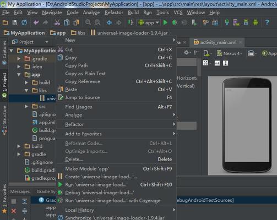Image resolution: width=277 pixels, height=220 pixels.
Task: Click the Synchronize toolbar icon
Action: pos(24,23)
